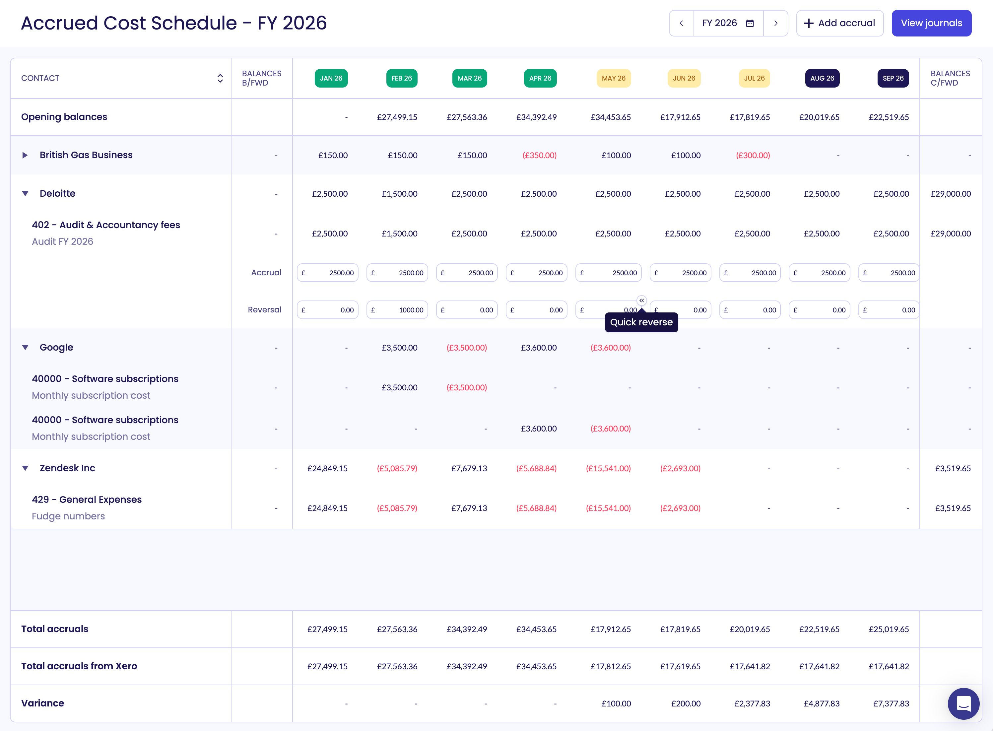This screenshot has height=731, width=993.
Task: Collapse the Deloitte row
Action: coord(25,194)
